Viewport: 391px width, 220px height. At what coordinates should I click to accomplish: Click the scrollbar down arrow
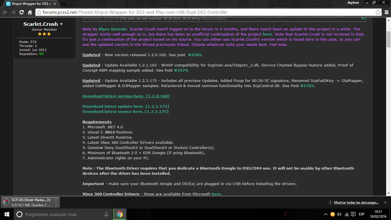click(389, 194)
